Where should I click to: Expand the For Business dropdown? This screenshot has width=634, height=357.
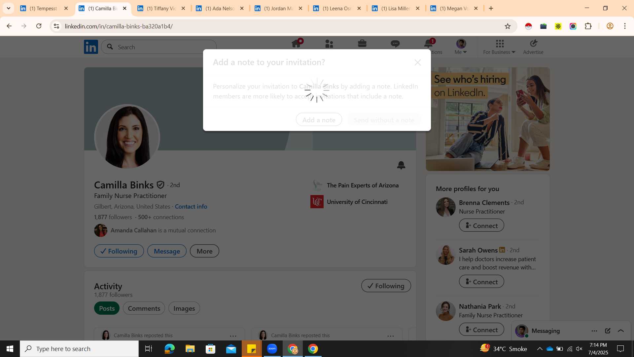point(499,47)
